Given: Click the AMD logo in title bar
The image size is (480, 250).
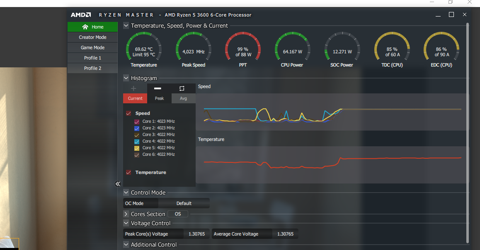Looking at the screenshot, I should [x=81, y=14].
